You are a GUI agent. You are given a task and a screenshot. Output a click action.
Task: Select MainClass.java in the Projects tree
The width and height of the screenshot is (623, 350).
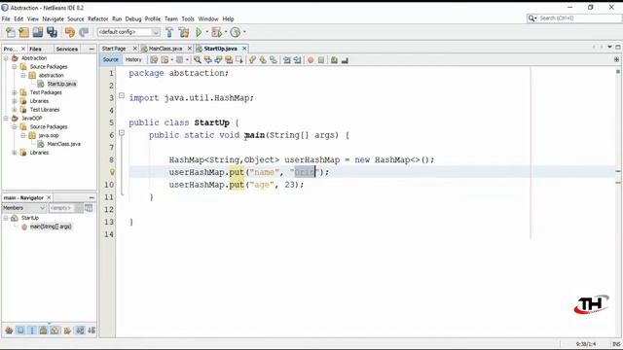[64, 144]
